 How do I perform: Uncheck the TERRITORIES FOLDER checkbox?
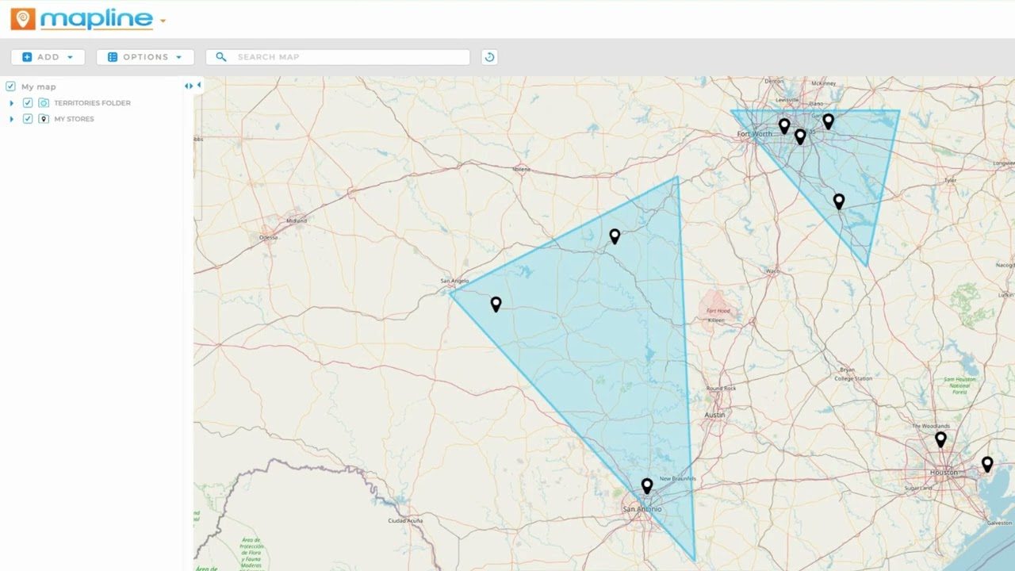point(28,103)
